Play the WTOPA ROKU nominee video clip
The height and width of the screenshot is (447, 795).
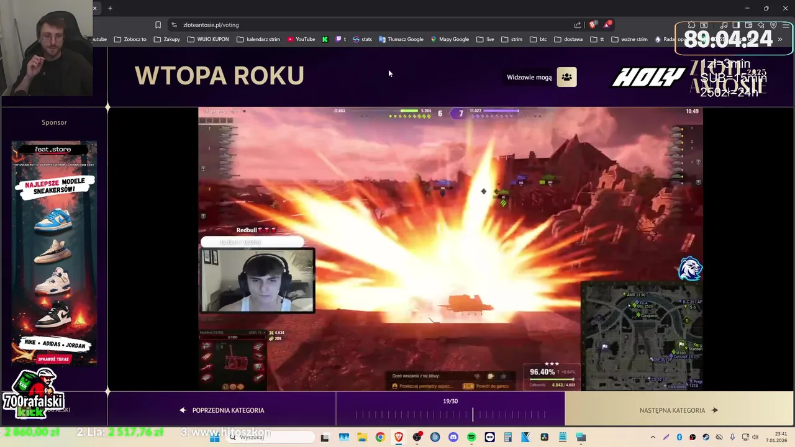[x=450, y=249]
